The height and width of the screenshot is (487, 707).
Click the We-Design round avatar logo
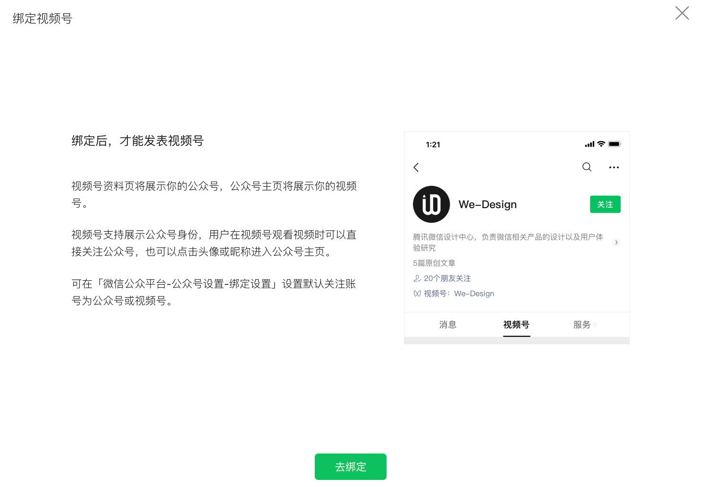click(x=431, y=204)
